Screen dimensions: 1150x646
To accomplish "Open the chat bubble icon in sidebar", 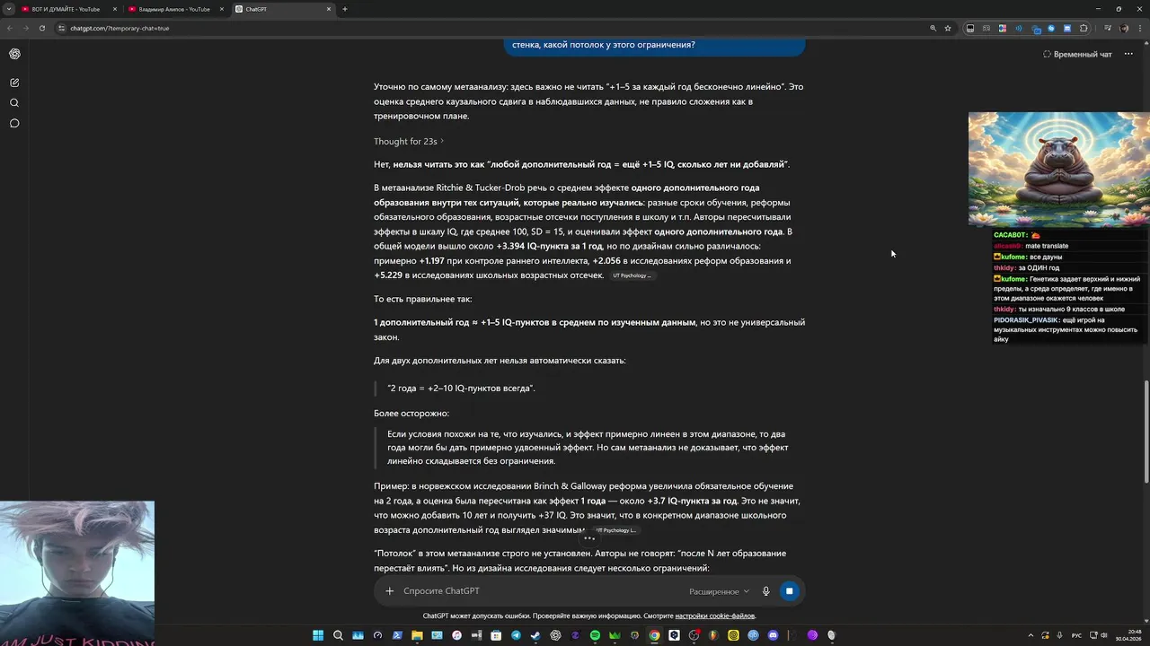I will click(14, 124).
